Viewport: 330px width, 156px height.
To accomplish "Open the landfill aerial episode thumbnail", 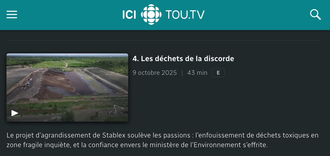I will 67,88.
